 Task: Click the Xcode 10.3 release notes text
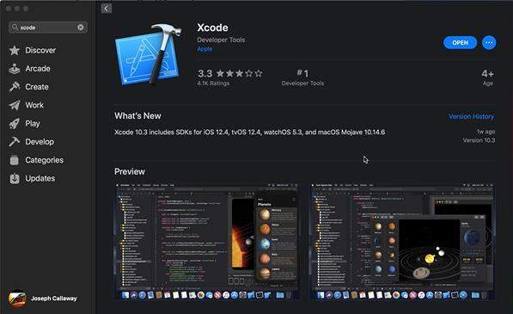[250, 132]
